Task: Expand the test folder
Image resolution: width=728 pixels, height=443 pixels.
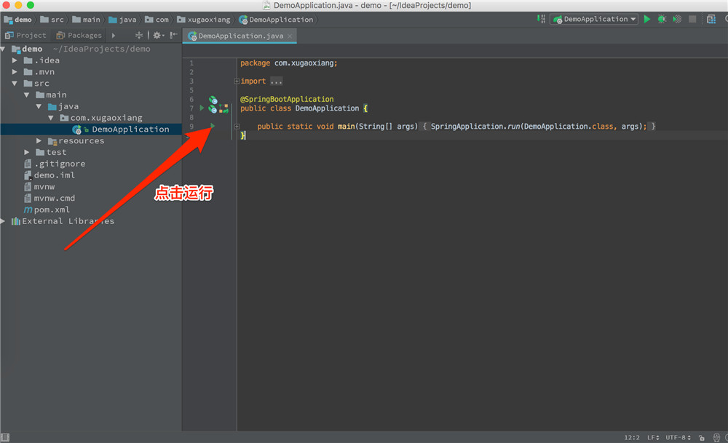Action: (x=26, y=152)
